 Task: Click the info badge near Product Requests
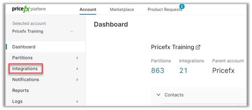182,6
